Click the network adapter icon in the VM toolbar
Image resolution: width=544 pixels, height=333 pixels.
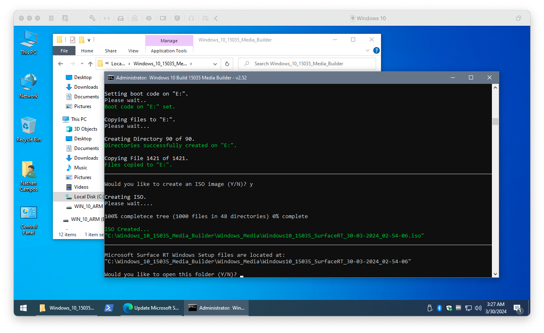[x=107, y=18]
